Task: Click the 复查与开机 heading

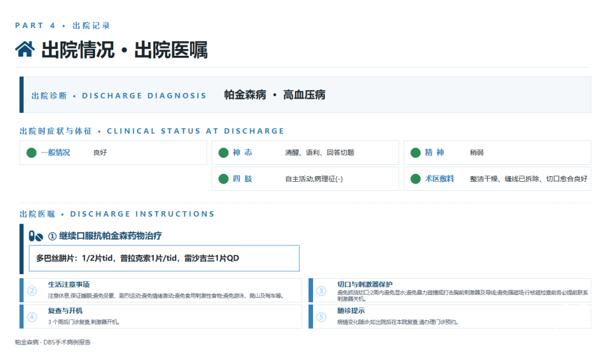Action: point(65,311)
